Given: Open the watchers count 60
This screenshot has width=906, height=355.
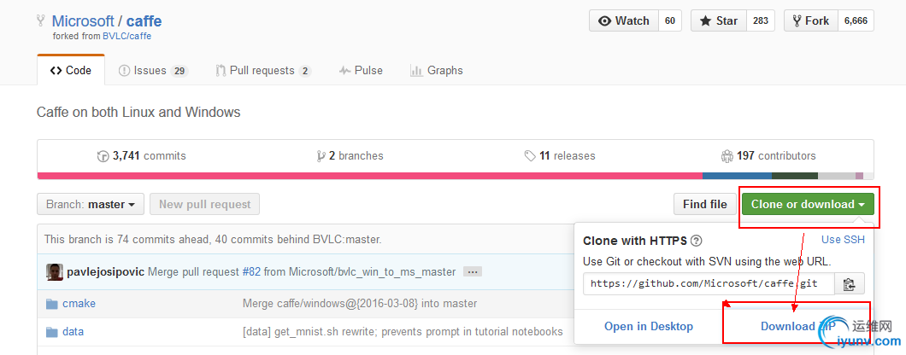Looking at the screenshot, I should pos(670,20).
